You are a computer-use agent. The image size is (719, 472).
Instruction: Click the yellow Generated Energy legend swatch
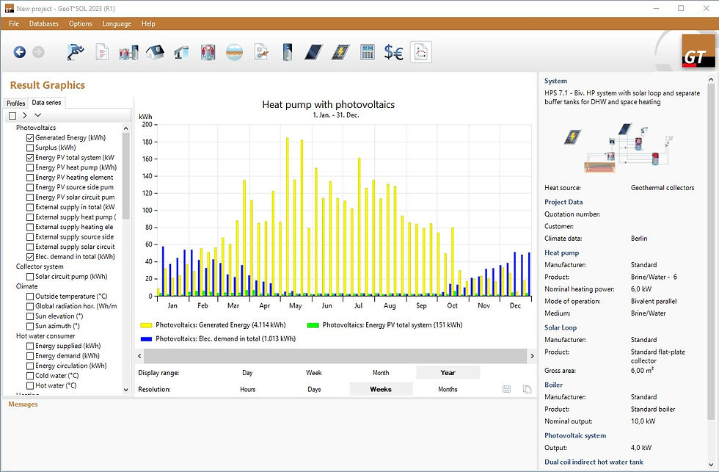pyautogui.click(x=146, y=324)
